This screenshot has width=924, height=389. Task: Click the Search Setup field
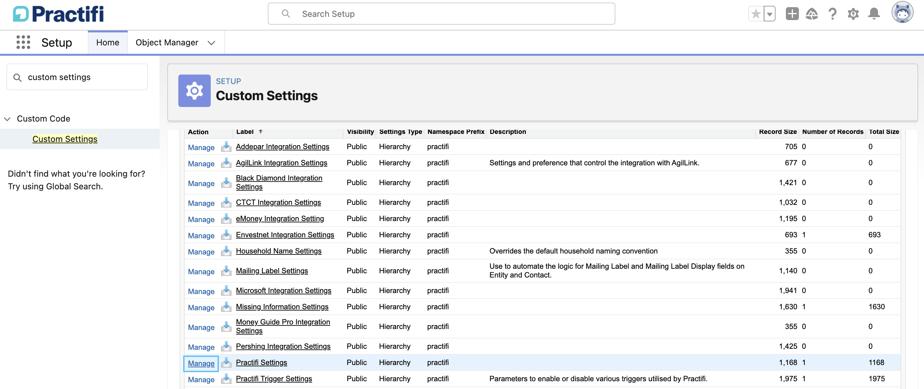pos(441,14)
